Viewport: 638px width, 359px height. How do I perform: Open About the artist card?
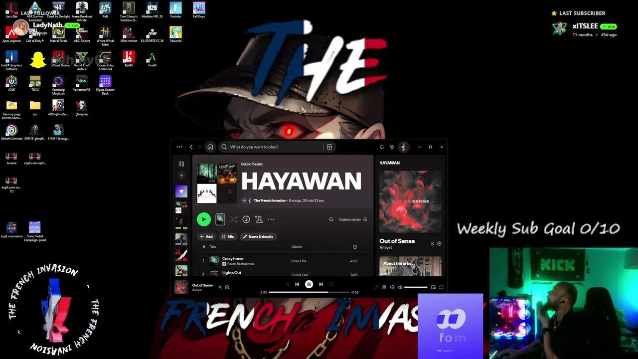click(410, 266)
